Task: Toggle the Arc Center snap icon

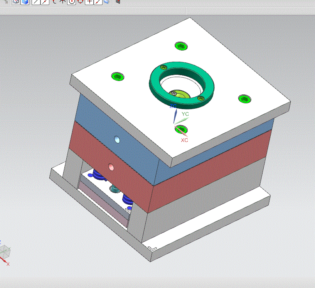Action: [71, 2]
